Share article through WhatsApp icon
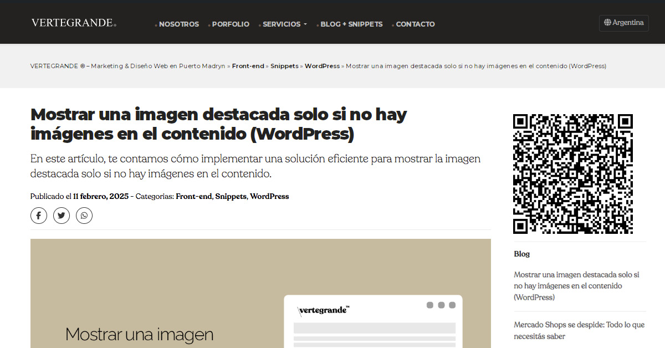Viewport: 665px width, 348px height. click(84, 216)
